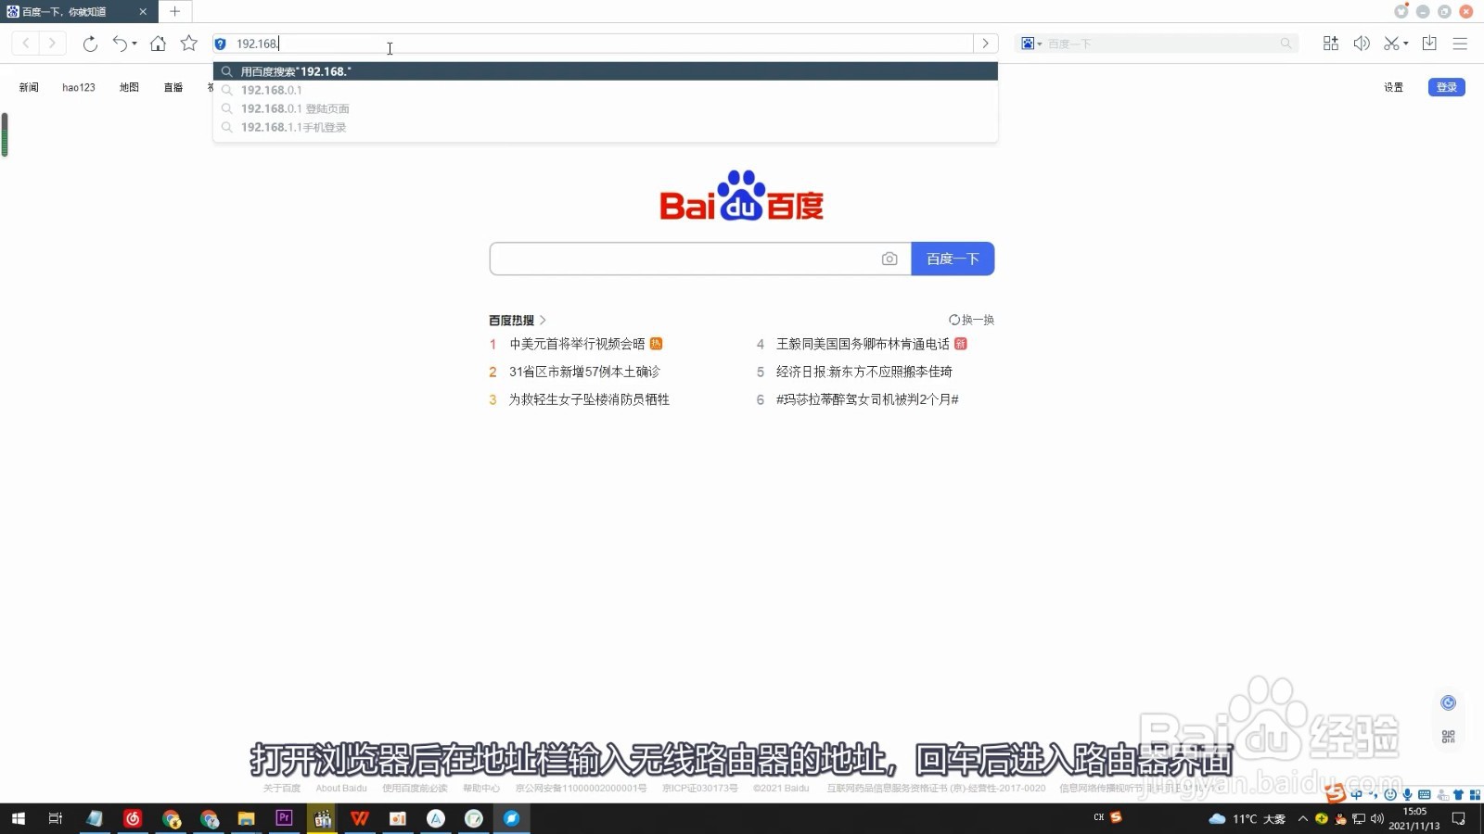The image size is (1484, 834).
Task: Open the 关于百度 footer link
Action: (282, 789)
